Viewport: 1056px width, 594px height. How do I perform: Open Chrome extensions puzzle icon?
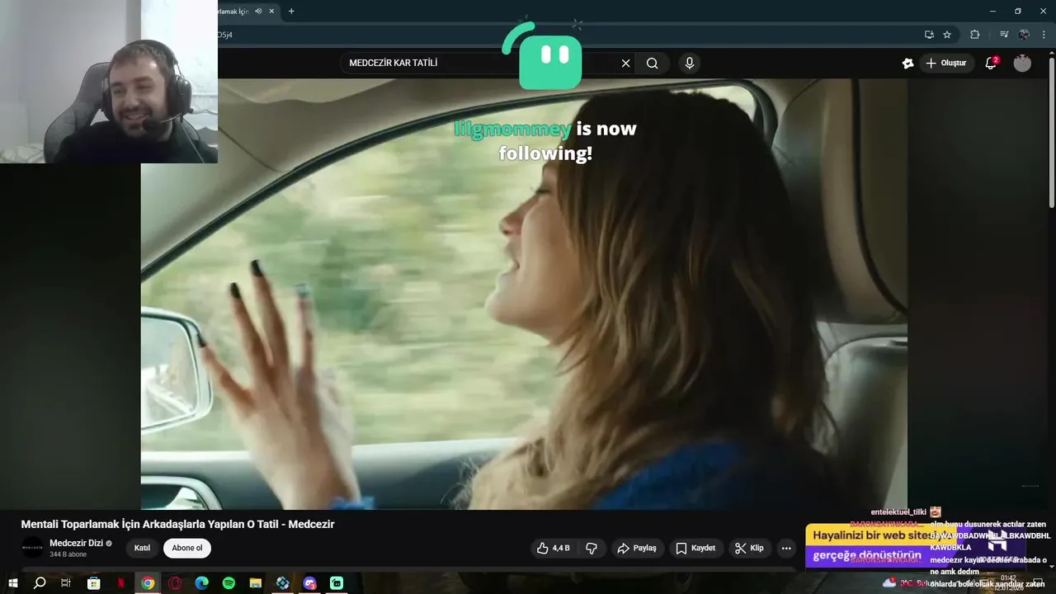(974, 35)
